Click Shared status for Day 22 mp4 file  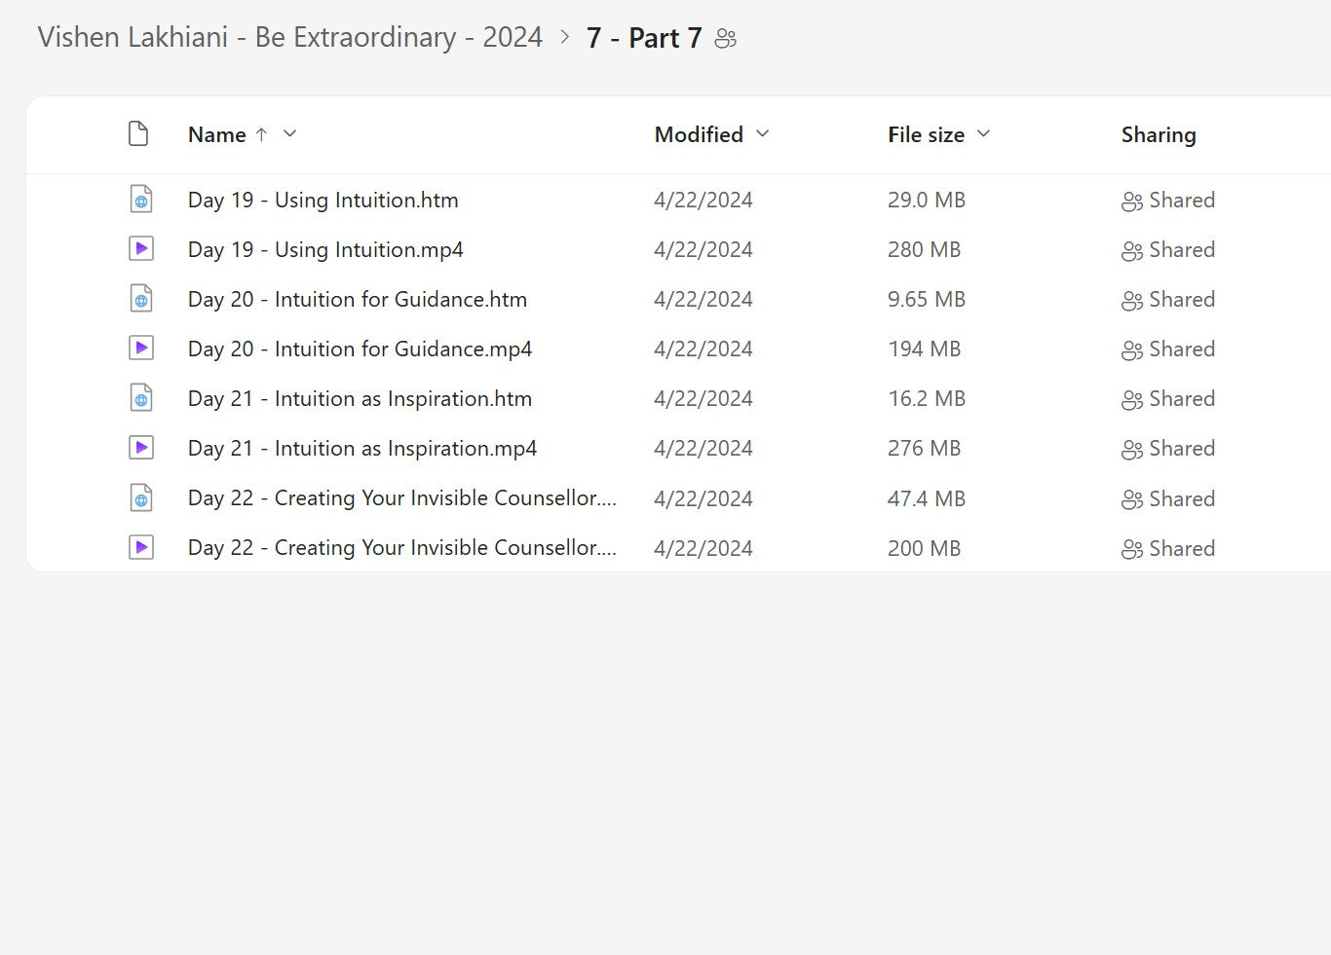(x=1168, y=549)
